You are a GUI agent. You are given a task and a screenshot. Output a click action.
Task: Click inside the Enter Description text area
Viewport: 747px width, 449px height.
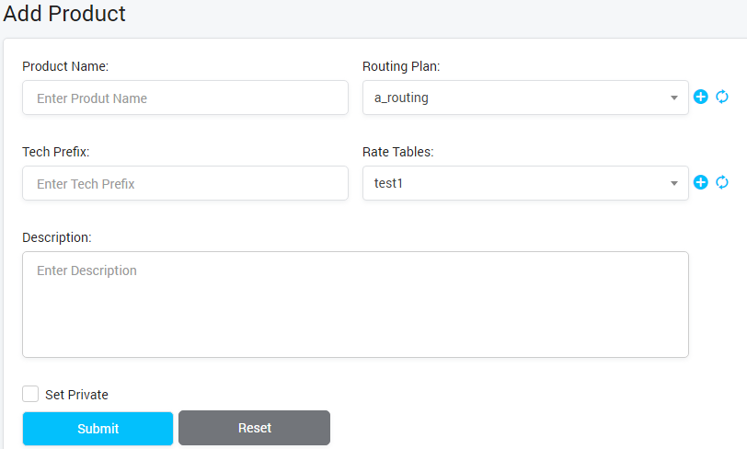355,304
